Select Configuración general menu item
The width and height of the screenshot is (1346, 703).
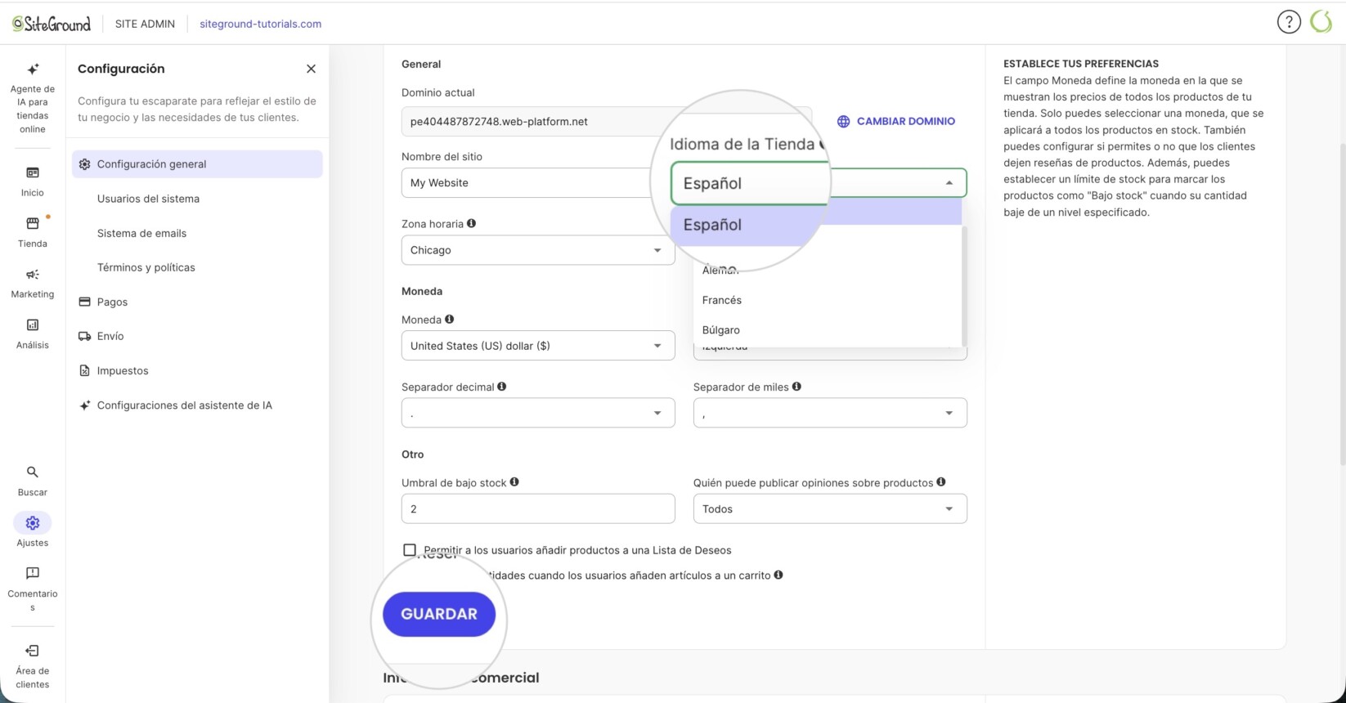(197, 164)
